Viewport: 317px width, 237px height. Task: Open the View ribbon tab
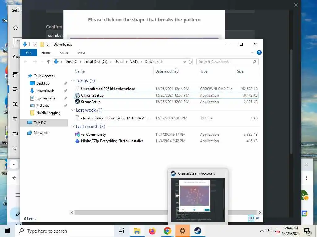(x=81, y=53)
